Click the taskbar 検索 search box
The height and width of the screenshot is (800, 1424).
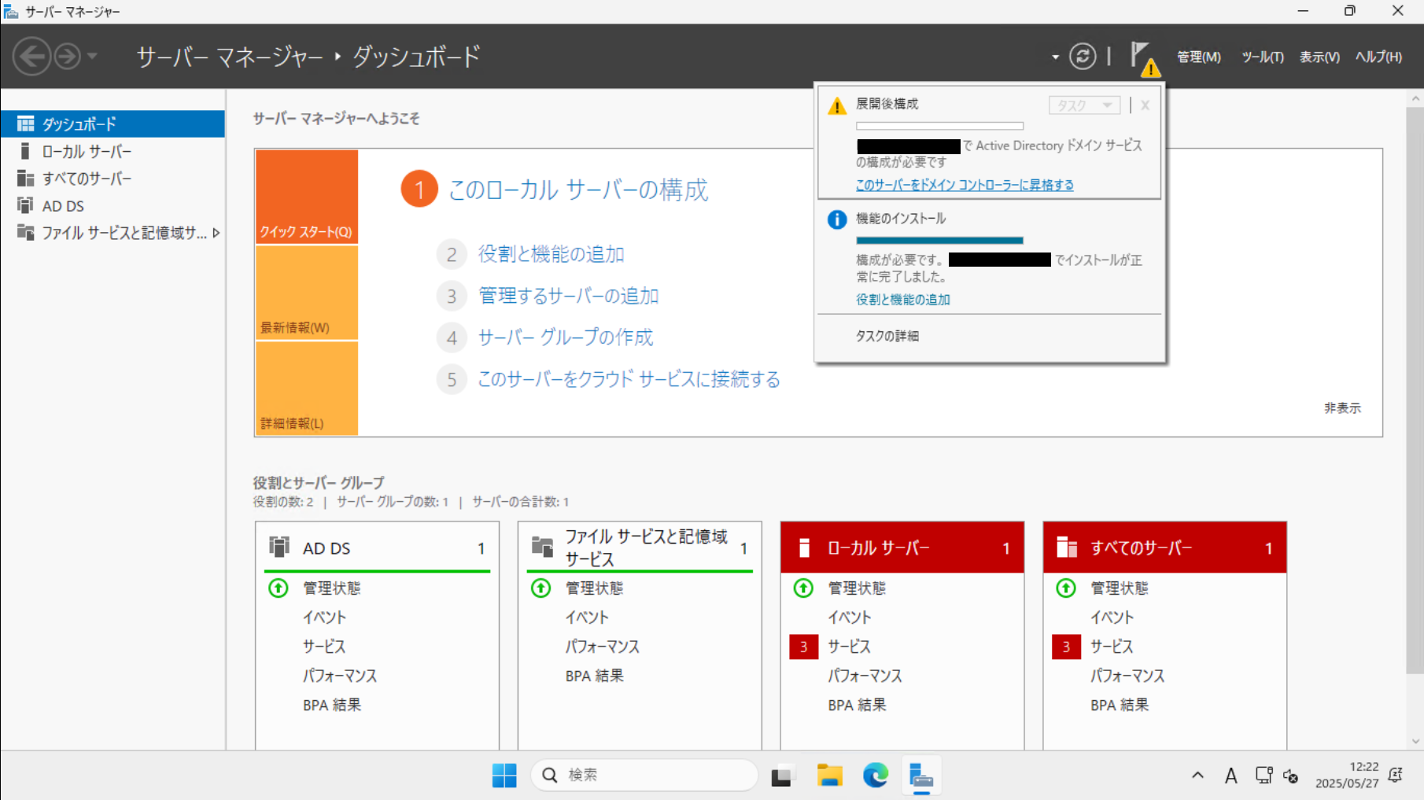(x=644, y=776)
